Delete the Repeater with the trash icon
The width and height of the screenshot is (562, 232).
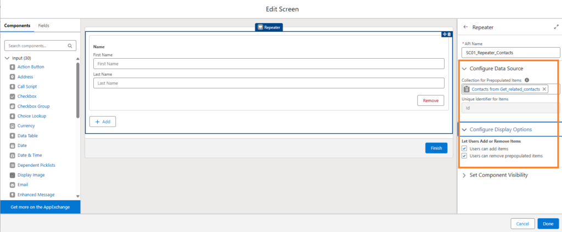[449, 35]
